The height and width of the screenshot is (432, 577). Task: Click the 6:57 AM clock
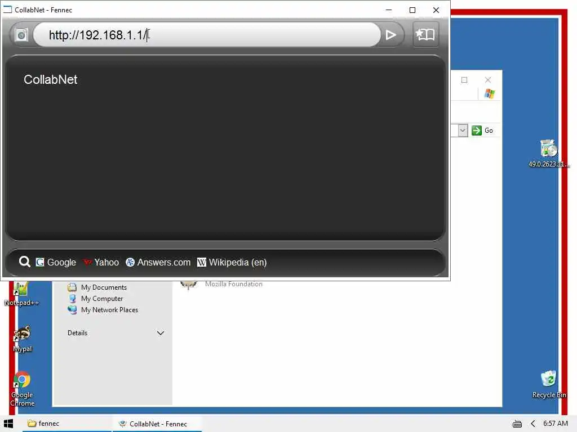(x=555, y=424)
